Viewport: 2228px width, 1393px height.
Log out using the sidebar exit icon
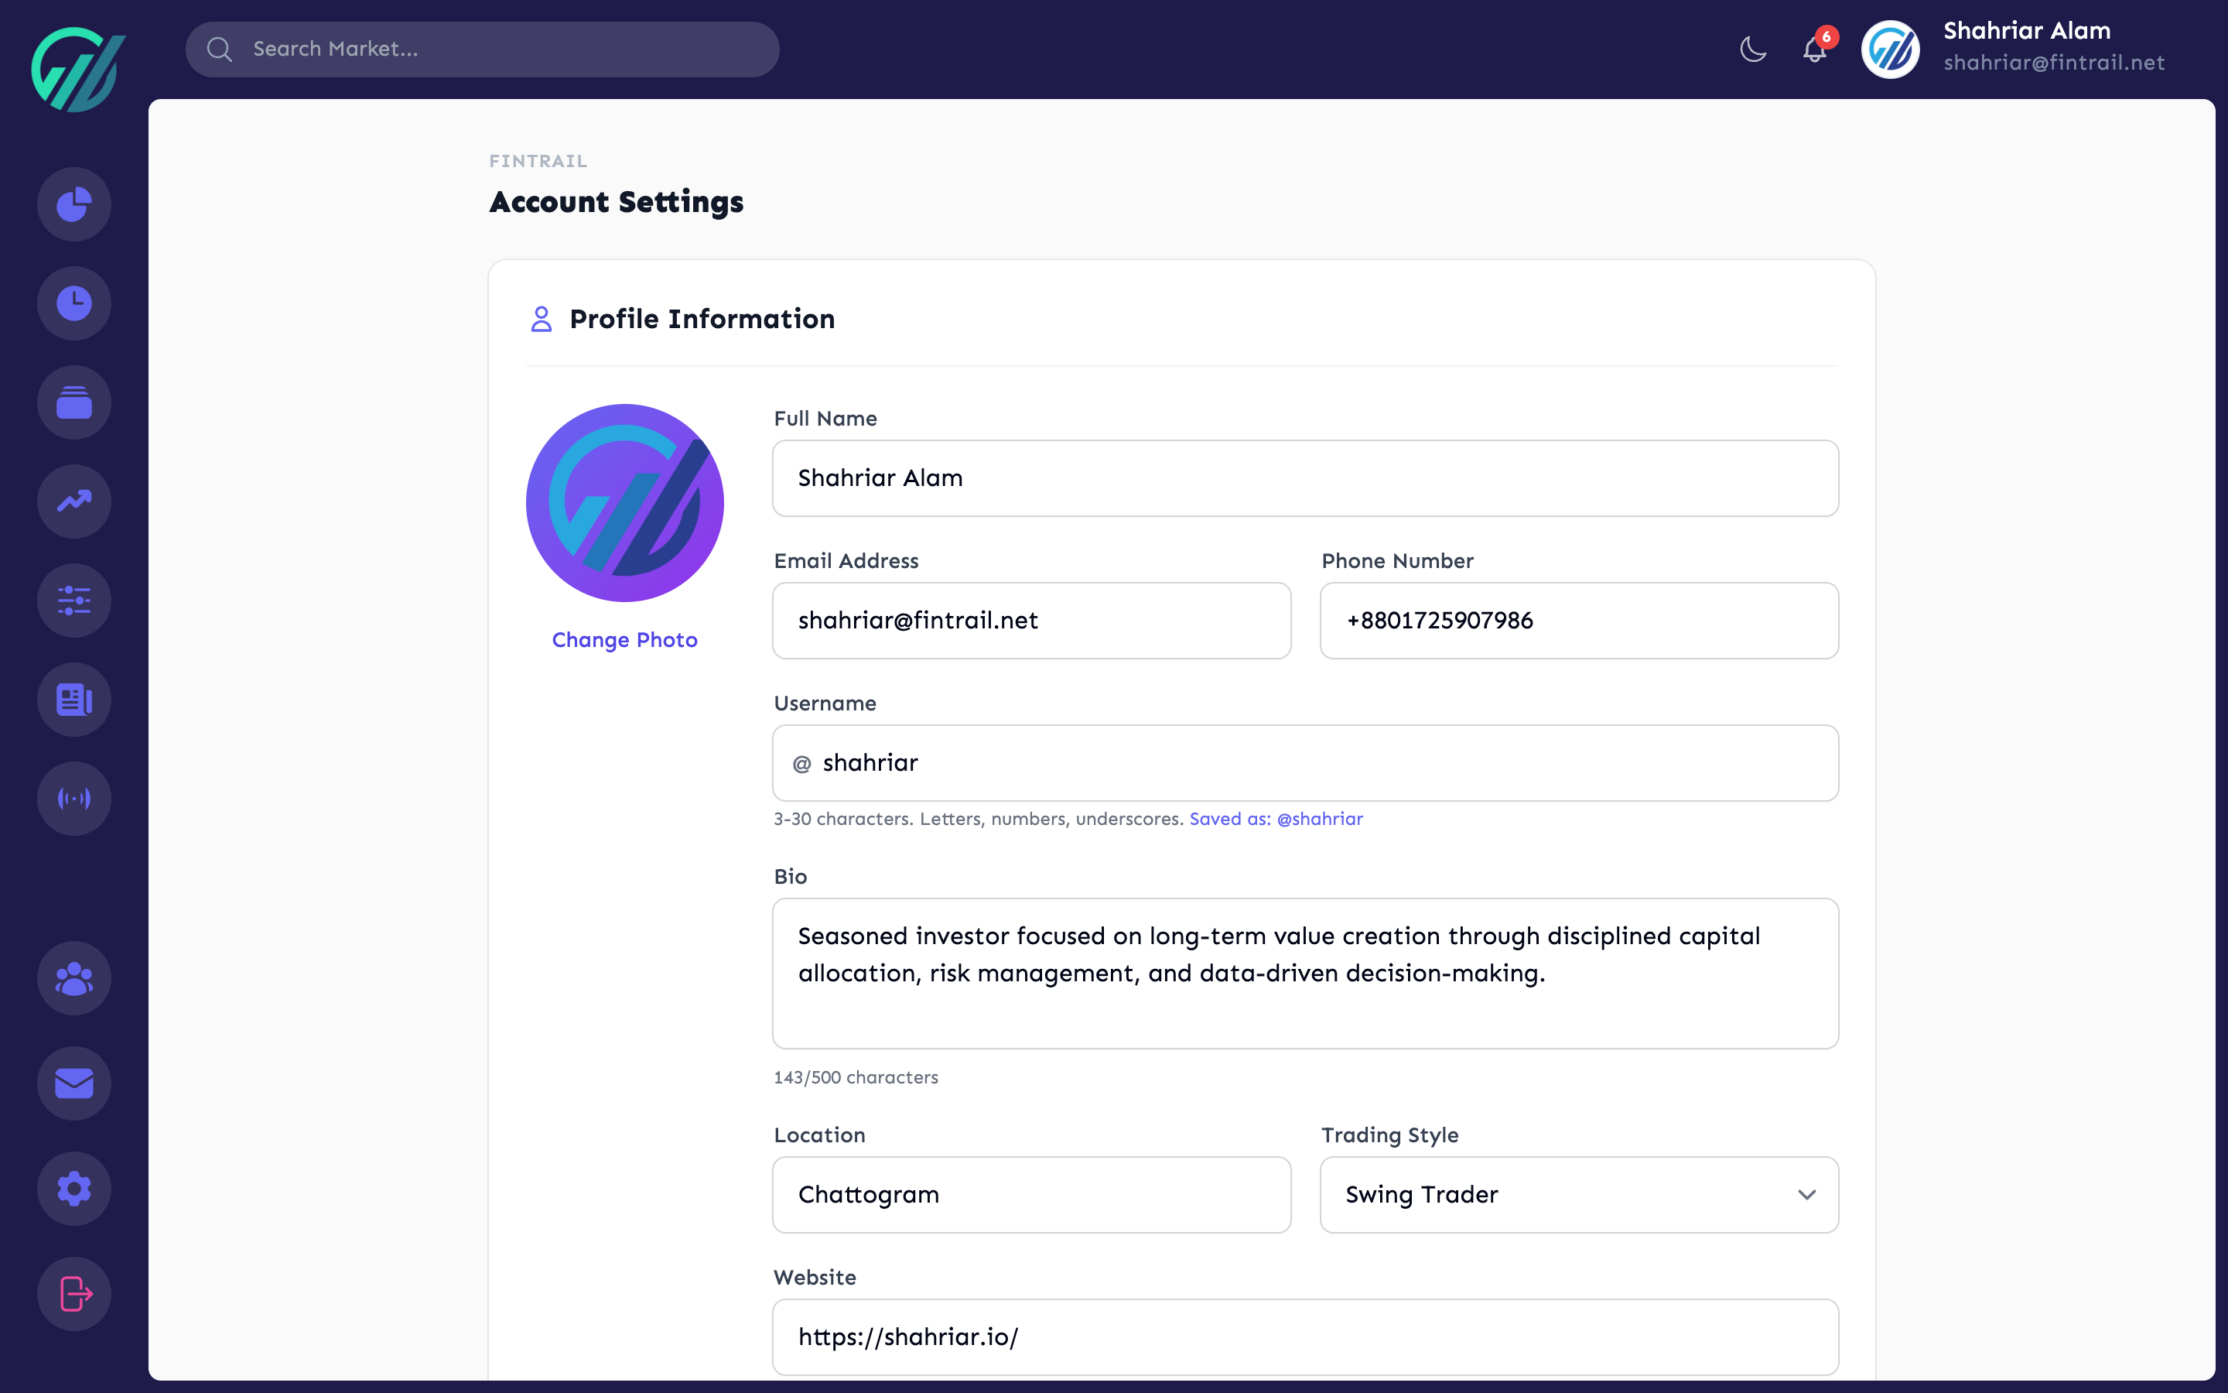73,1293
